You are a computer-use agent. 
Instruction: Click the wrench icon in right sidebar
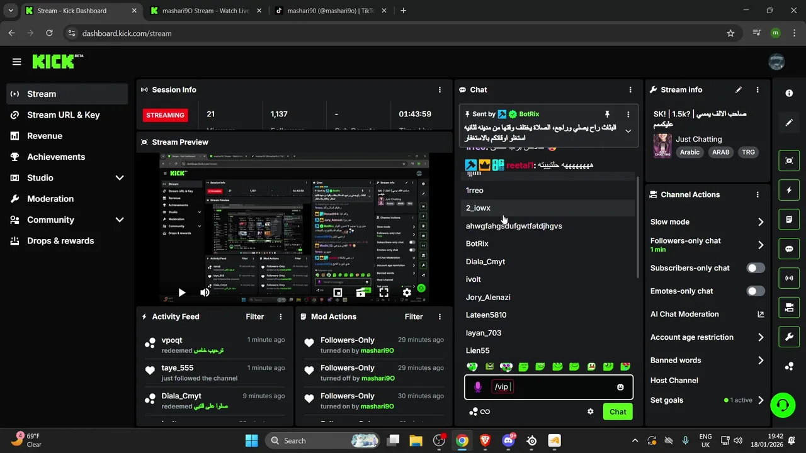789,337
